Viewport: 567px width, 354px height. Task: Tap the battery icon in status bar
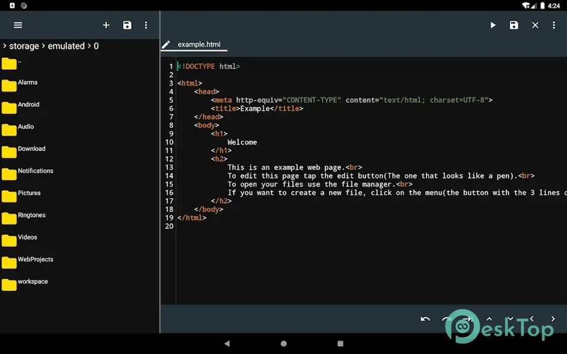(542, 5)
